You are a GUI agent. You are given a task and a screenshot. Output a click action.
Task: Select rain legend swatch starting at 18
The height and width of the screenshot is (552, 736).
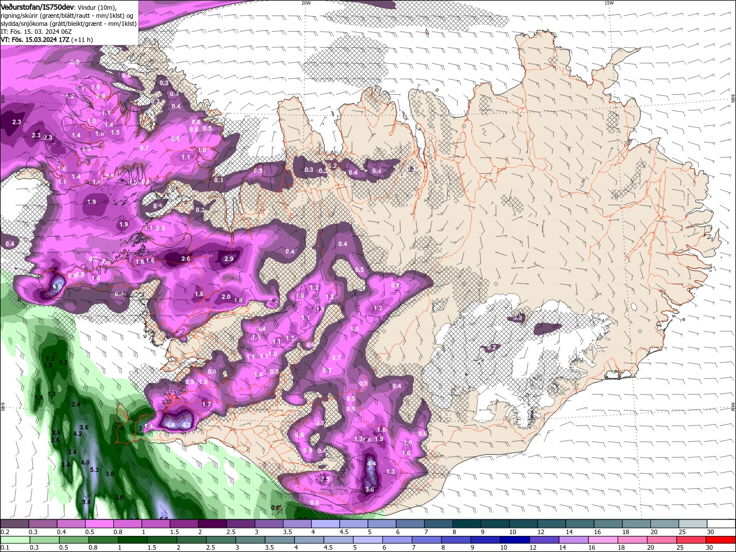(x=631, y=540)
